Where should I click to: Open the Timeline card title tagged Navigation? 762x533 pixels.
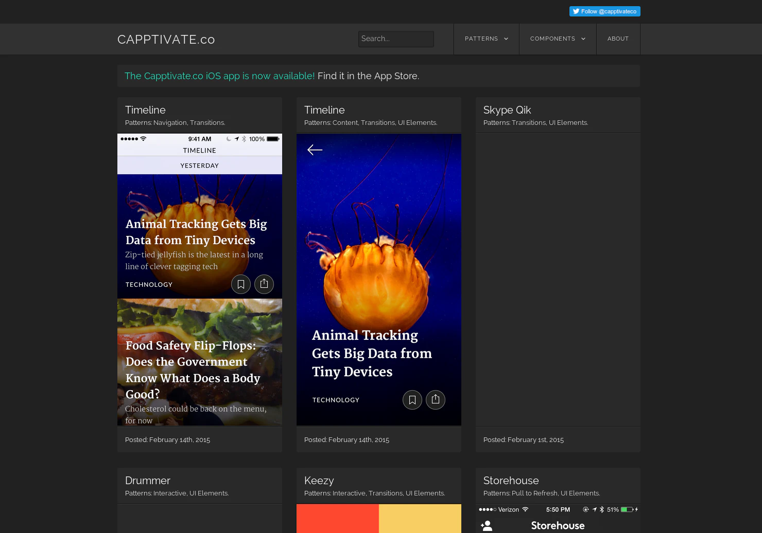point(145,110)
